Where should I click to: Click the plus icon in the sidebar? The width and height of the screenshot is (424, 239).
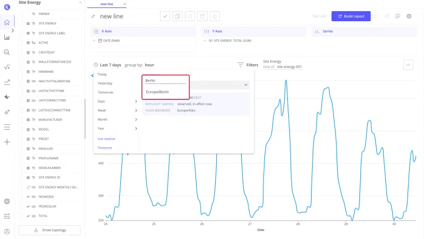(x=7, y=142)
